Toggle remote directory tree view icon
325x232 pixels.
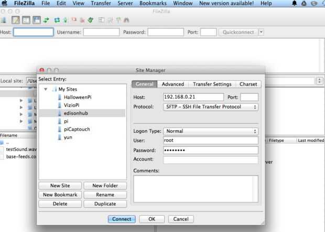(37, 20)
